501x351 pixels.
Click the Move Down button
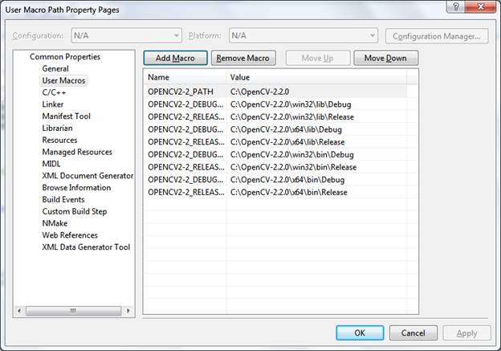385,58
